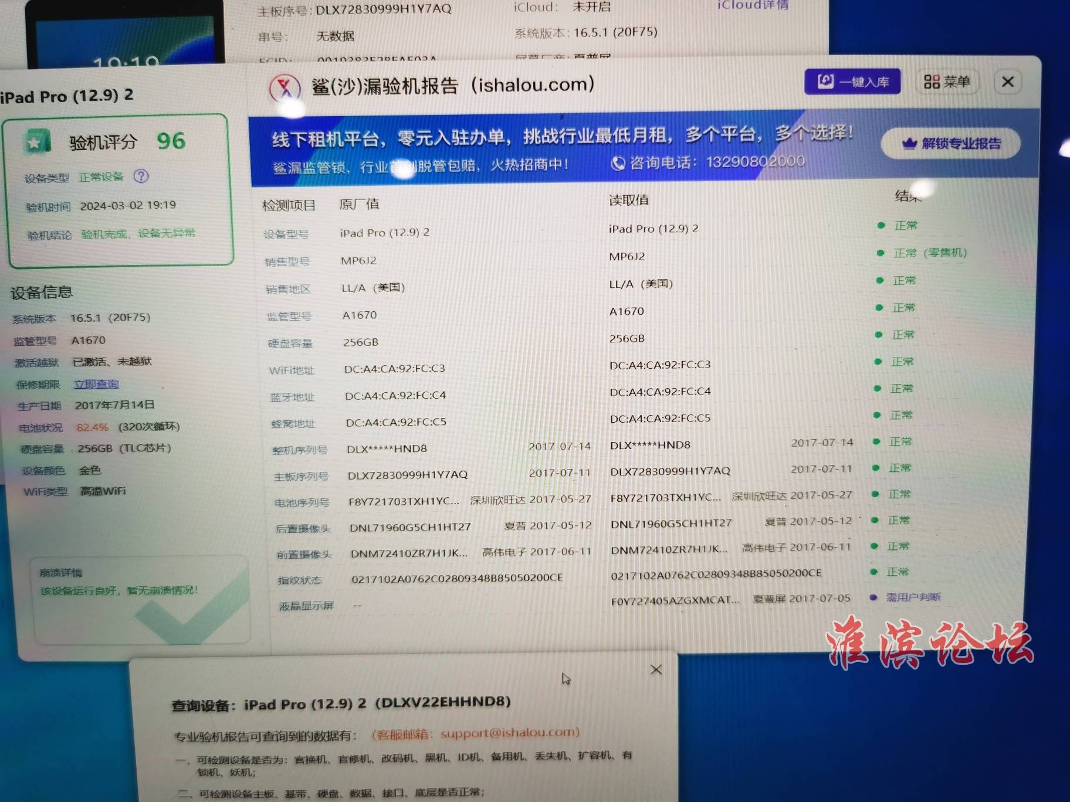The width and height of the screenshot is (1070, 802).
Task: Click the 正常 result for 设备型号 row
Action: [x=905, y=225]
